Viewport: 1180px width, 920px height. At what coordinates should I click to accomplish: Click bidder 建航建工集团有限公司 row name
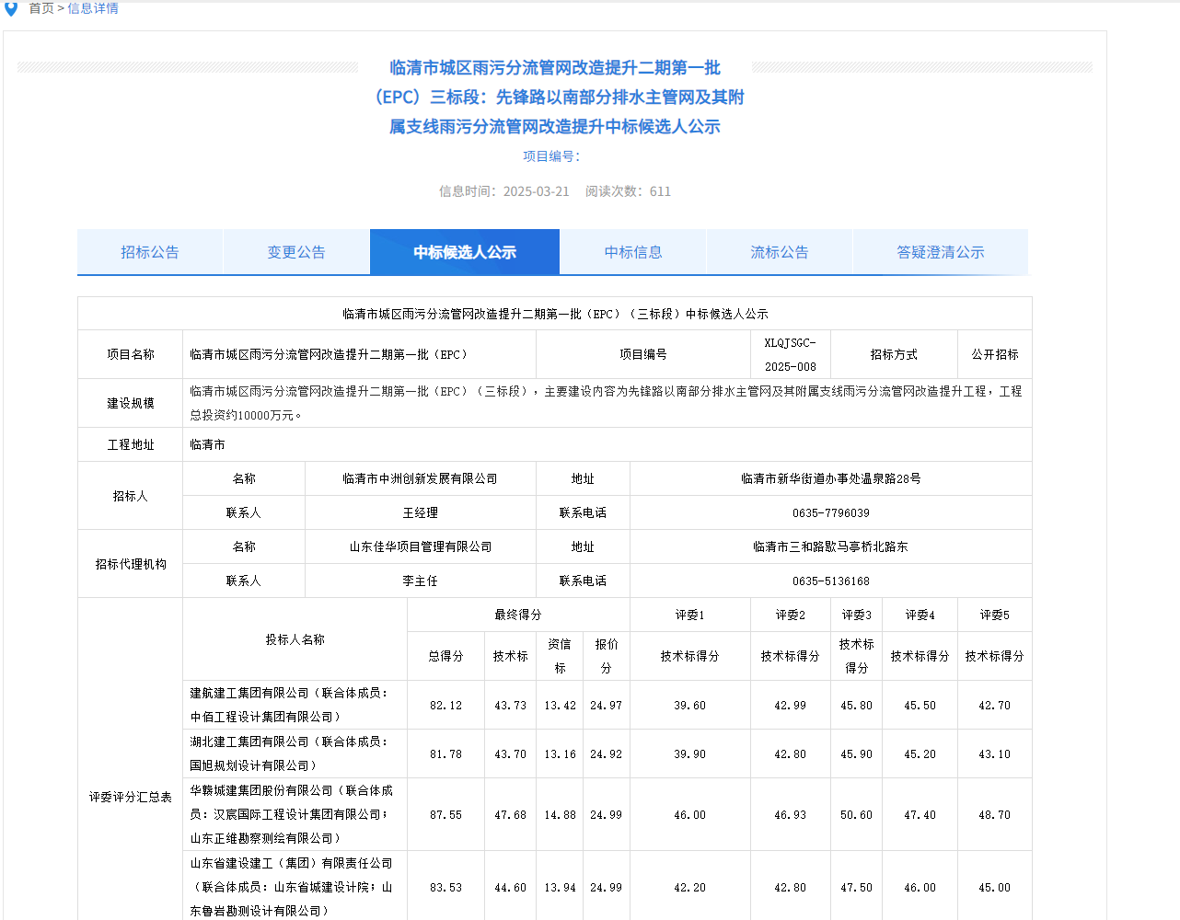point(295,705)
